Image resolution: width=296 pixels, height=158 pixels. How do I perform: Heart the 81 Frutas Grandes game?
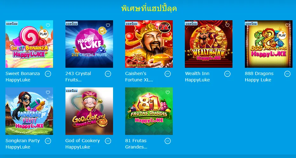click(168, 92)
